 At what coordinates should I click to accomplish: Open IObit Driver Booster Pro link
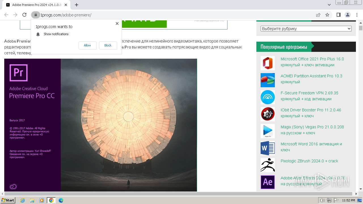pyautogui.click(x=311, y=113)
